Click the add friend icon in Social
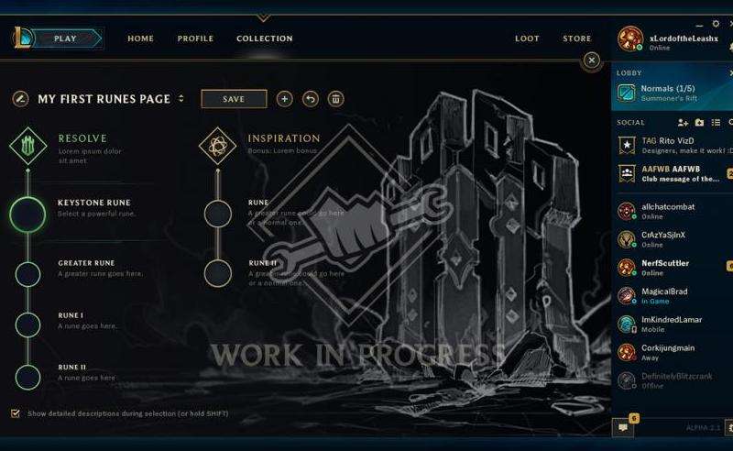The width and height of the screenshot is (733, 451). [x=683, y=123]
